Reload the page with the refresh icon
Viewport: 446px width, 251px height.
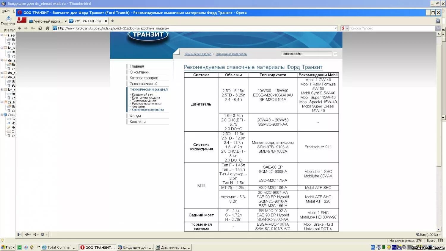40,28
